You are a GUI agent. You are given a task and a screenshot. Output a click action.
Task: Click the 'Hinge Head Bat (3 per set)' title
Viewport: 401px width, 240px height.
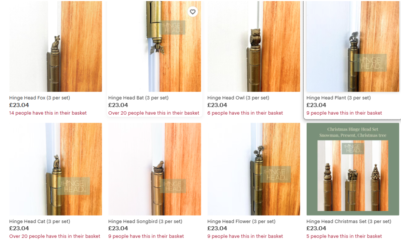coord(138,98)
